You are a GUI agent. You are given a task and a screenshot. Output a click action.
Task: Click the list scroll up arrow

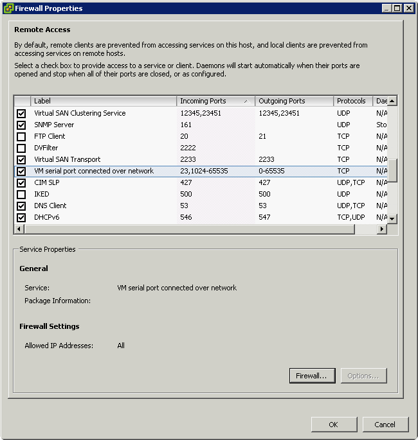[392, 101]
